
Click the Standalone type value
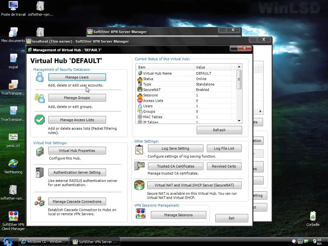(x=205, y=84)
